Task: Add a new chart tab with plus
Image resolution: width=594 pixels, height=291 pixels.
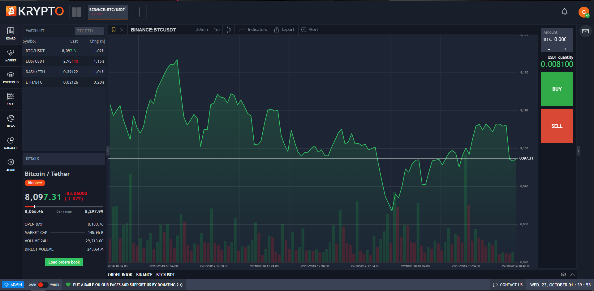Action: pos(139,12)
